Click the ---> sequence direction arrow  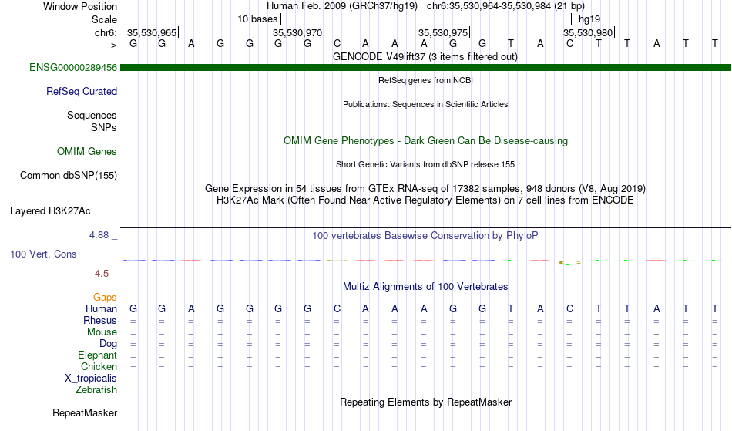pyautogui.click(x=109, y=45)
